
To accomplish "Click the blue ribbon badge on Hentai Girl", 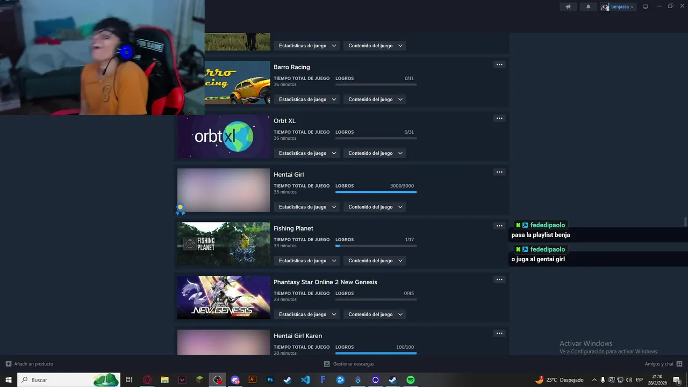I will 180,209.
